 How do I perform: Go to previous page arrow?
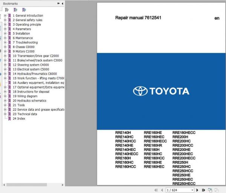[162, 190]
